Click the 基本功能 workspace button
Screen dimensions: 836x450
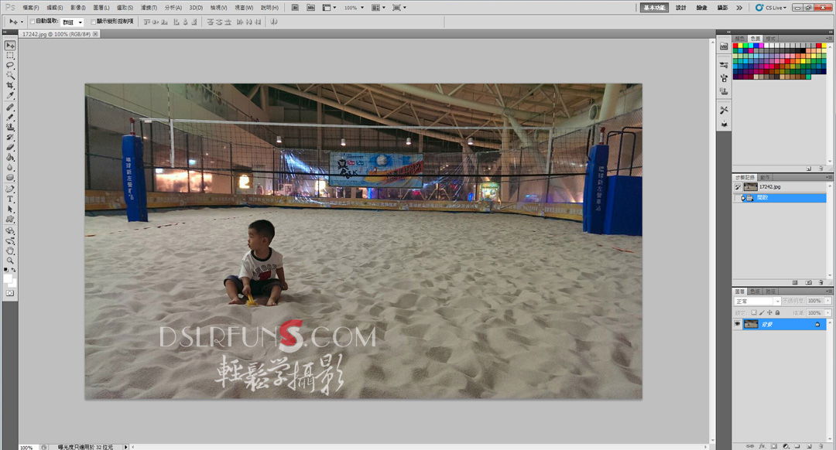point(653,8)
